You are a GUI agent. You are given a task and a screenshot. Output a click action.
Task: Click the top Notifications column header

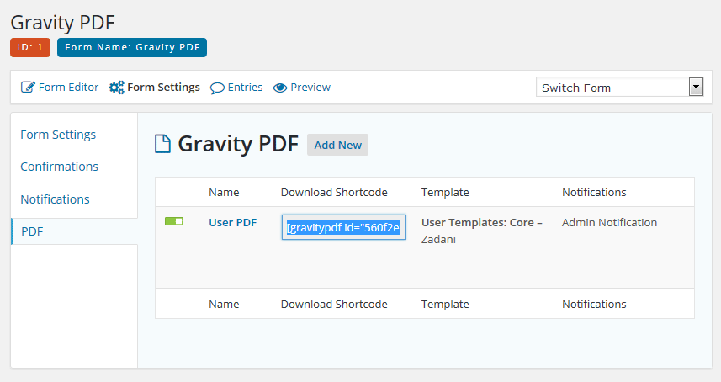click(594, 192)
